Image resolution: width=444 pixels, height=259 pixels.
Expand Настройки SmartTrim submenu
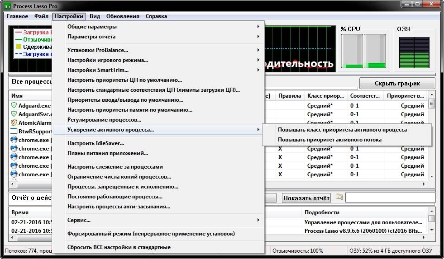point(158,70)
